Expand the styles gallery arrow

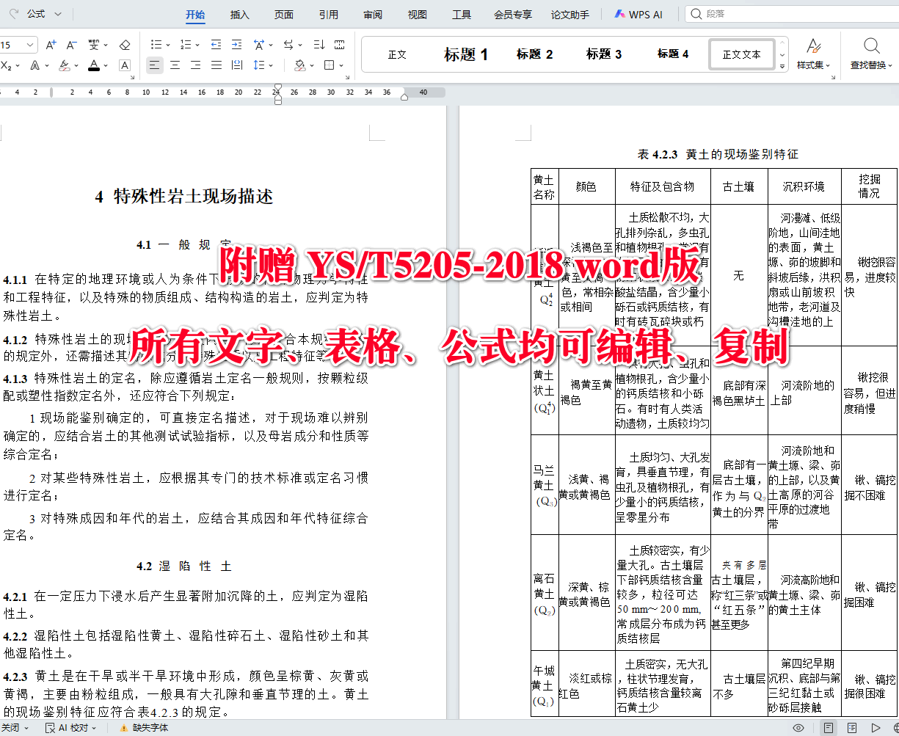coord(782,67)
